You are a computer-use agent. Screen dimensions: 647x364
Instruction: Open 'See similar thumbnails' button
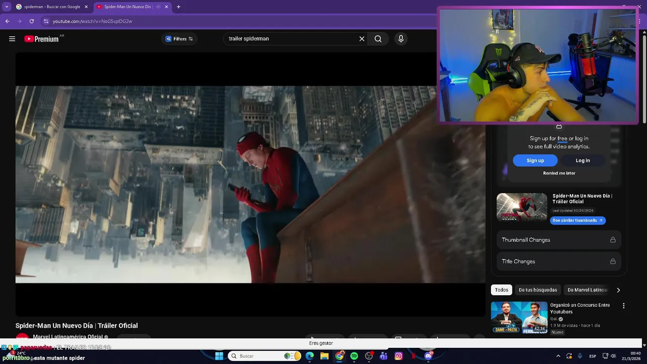[578, 220]
